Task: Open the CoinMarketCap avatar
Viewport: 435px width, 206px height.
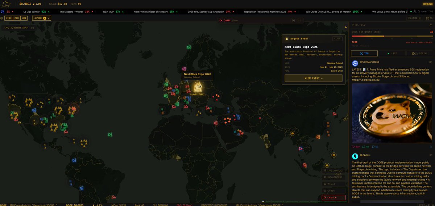Action: tap(355, 63)
